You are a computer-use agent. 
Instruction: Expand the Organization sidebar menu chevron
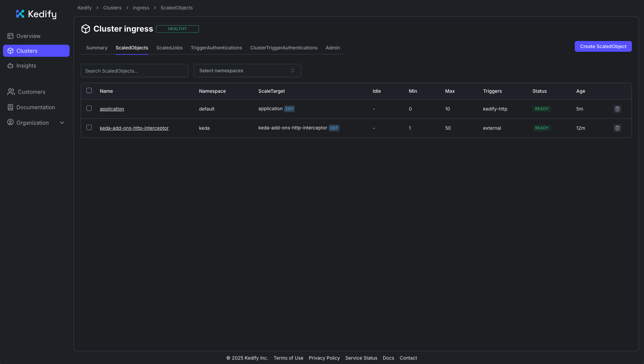[62, 123]
